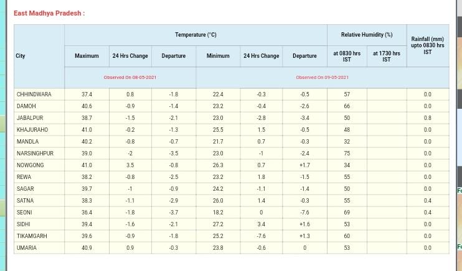Click Jabalpur's rainfall value 0.8
This screenshot has width=462, height=271.
[x=427, y=118]
